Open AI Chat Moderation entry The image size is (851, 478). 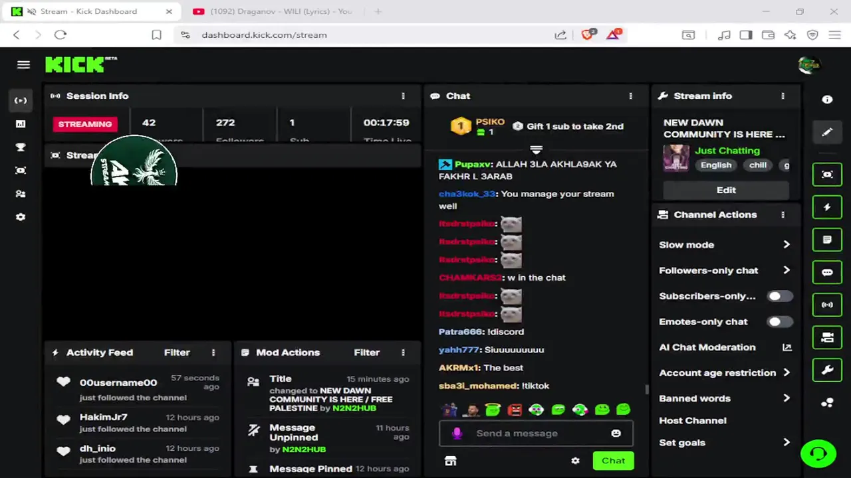coord(707,347)
